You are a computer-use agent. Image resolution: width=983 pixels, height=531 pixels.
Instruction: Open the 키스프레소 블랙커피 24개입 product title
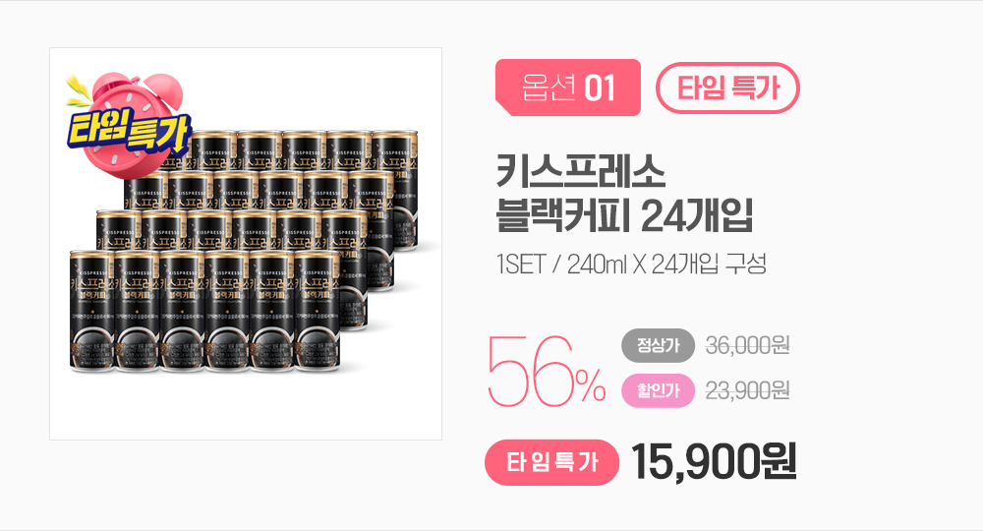click(x=624, y=193)
